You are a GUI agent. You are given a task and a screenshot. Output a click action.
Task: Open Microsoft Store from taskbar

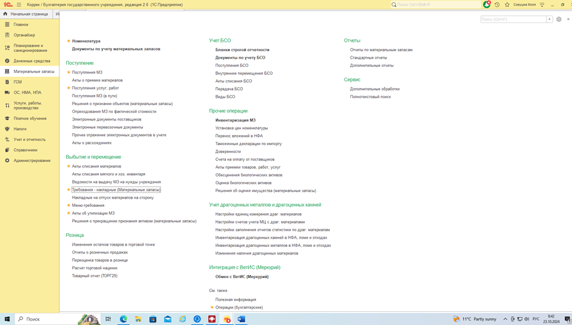click(153, 319)
